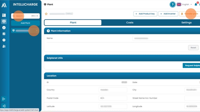
Task: Switch to the Plant tab
Action: point(73,23)
